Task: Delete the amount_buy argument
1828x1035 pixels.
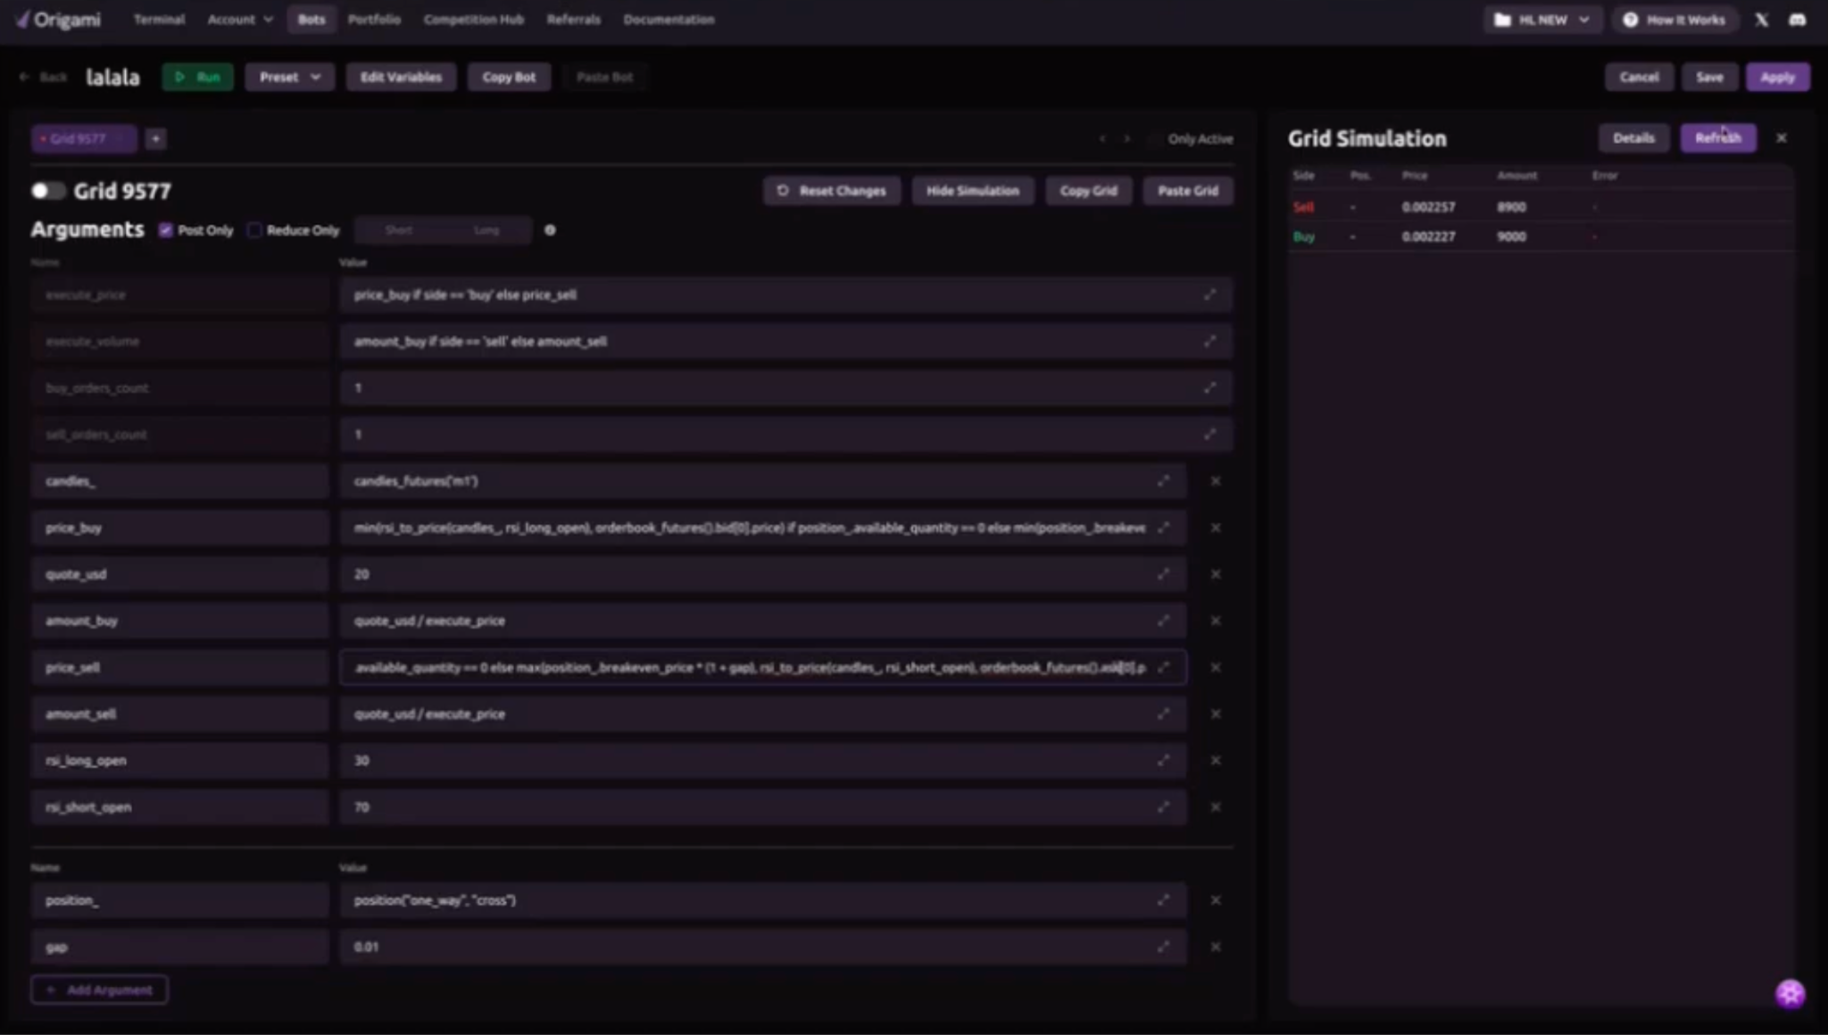Action: [1216, 621]
